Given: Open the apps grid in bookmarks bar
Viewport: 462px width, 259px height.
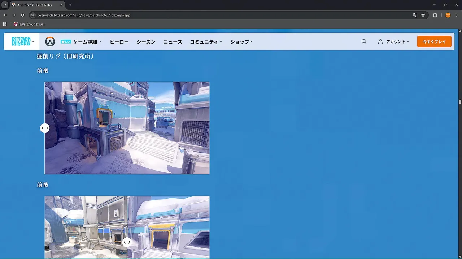Looking at the screenshot, I should (x=5, y=24).
